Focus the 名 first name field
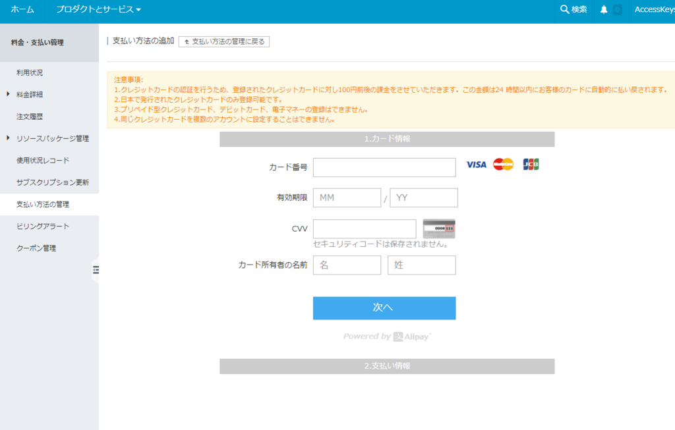 point(347,265)
